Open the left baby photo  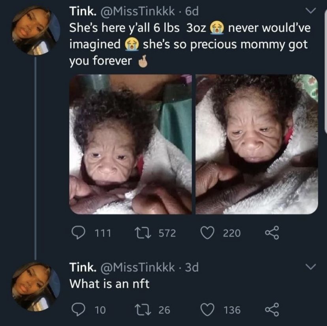click(131, 144)
